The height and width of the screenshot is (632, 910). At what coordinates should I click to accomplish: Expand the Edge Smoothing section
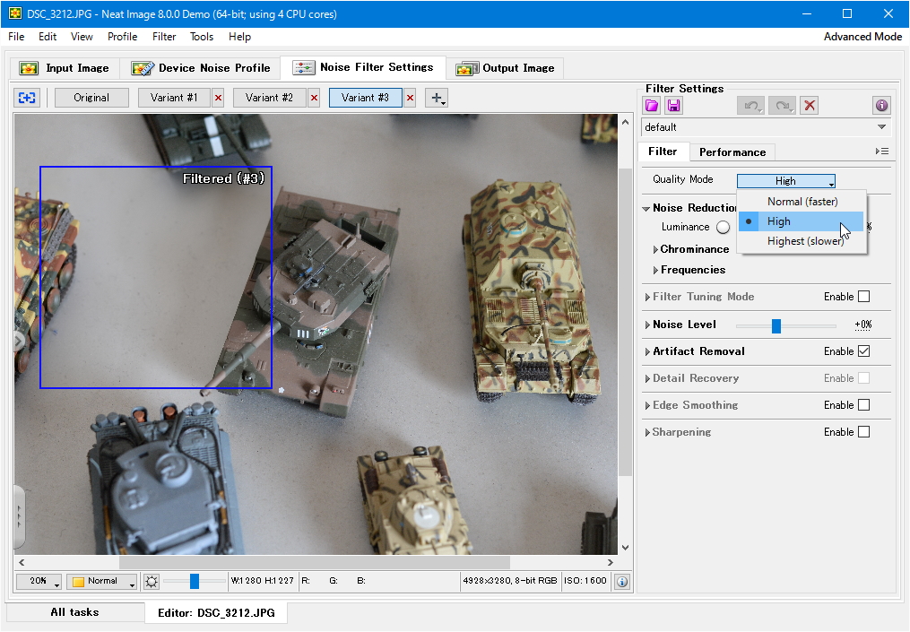pos(647,406)
